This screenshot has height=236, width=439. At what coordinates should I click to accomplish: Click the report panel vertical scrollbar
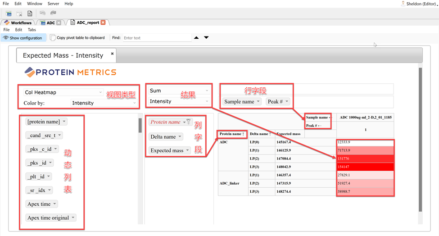coord(420,140)
